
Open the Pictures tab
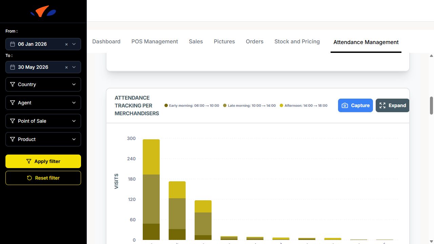click(x=224, y=41)
